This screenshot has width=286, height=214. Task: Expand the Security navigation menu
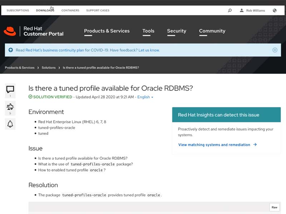pyautogui.click(x=177, y=31)
